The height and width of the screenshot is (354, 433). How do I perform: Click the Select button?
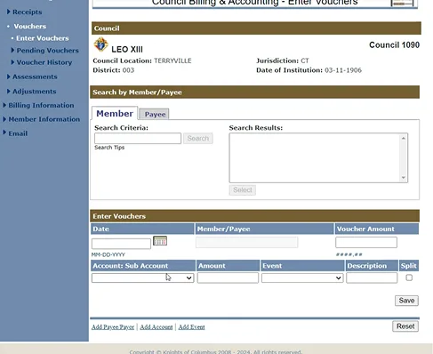click(243, 190)
